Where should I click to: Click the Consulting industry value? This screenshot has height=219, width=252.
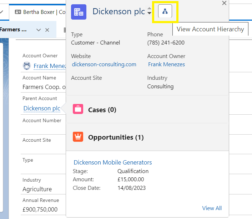(160, 87)
